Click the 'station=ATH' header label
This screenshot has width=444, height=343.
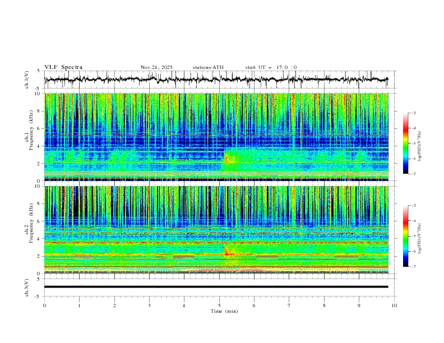(x=208, y=67)
